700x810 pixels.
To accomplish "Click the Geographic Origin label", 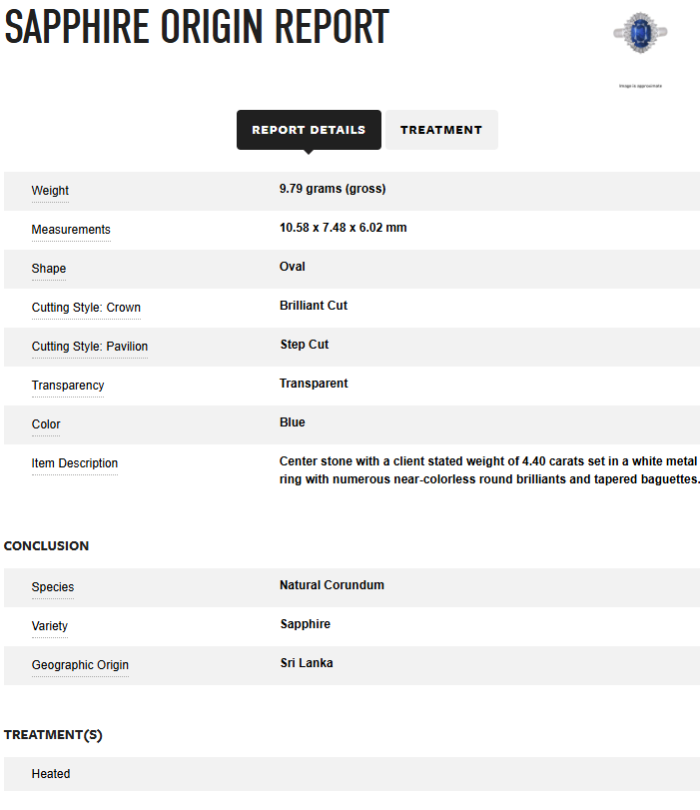I will [80, 665].
